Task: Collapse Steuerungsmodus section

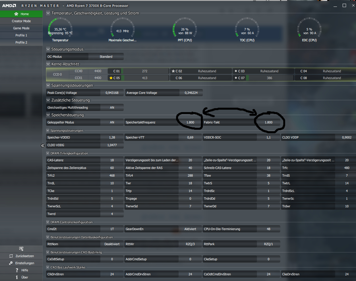Action: click(48, 49)
